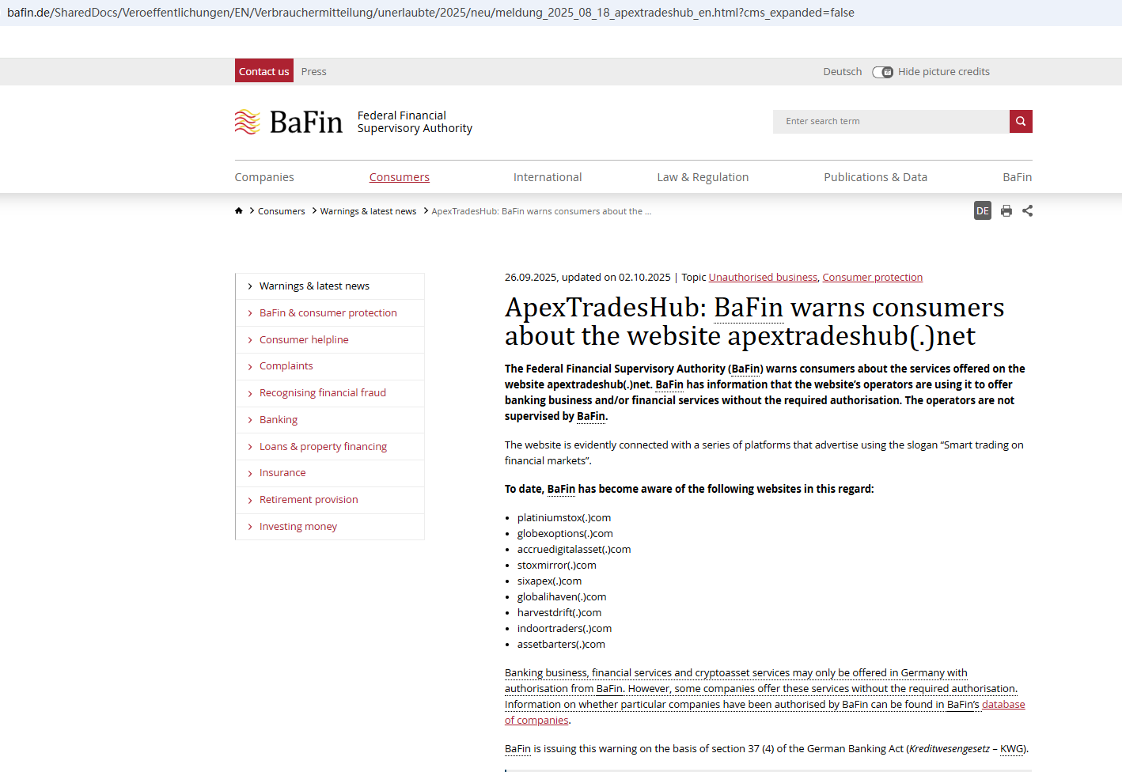Click the KWG abbreviation

pos(1012,749)
